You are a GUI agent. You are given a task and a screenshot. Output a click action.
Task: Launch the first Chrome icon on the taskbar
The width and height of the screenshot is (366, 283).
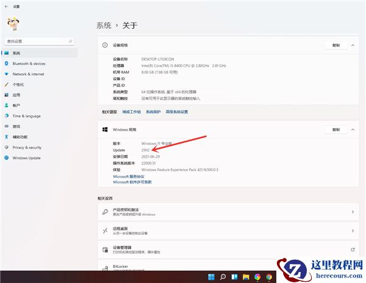coord(257,277)
